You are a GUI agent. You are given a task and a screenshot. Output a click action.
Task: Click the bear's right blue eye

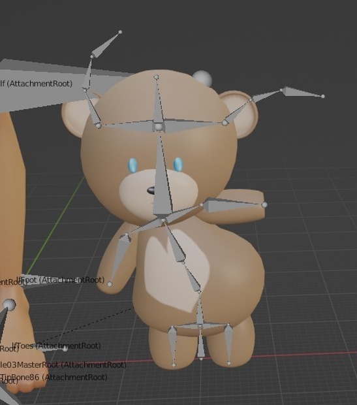(x=178, y=164)
